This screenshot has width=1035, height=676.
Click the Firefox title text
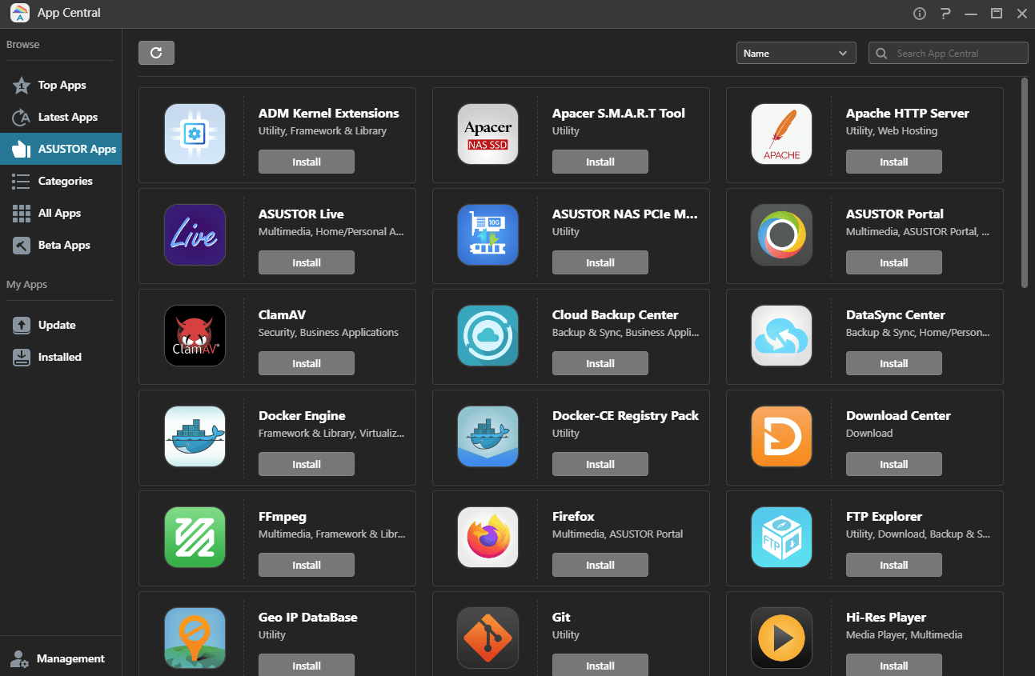point(573,517)
